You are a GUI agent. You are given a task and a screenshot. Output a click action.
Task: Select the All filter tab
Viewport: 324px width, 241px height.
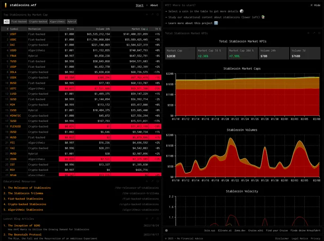point(7,22)
